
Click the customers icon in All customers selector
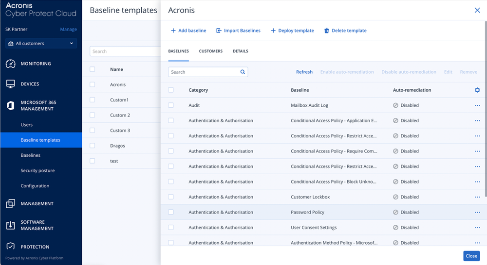pos(11,43)
